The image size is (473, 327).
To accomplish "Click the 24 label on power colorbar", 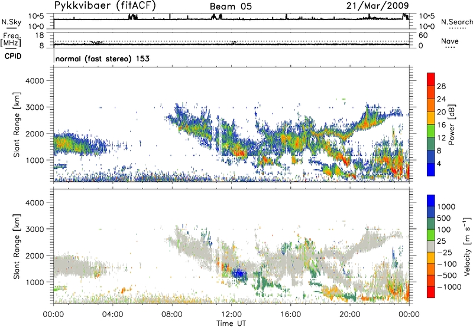I will click(441, 99).
